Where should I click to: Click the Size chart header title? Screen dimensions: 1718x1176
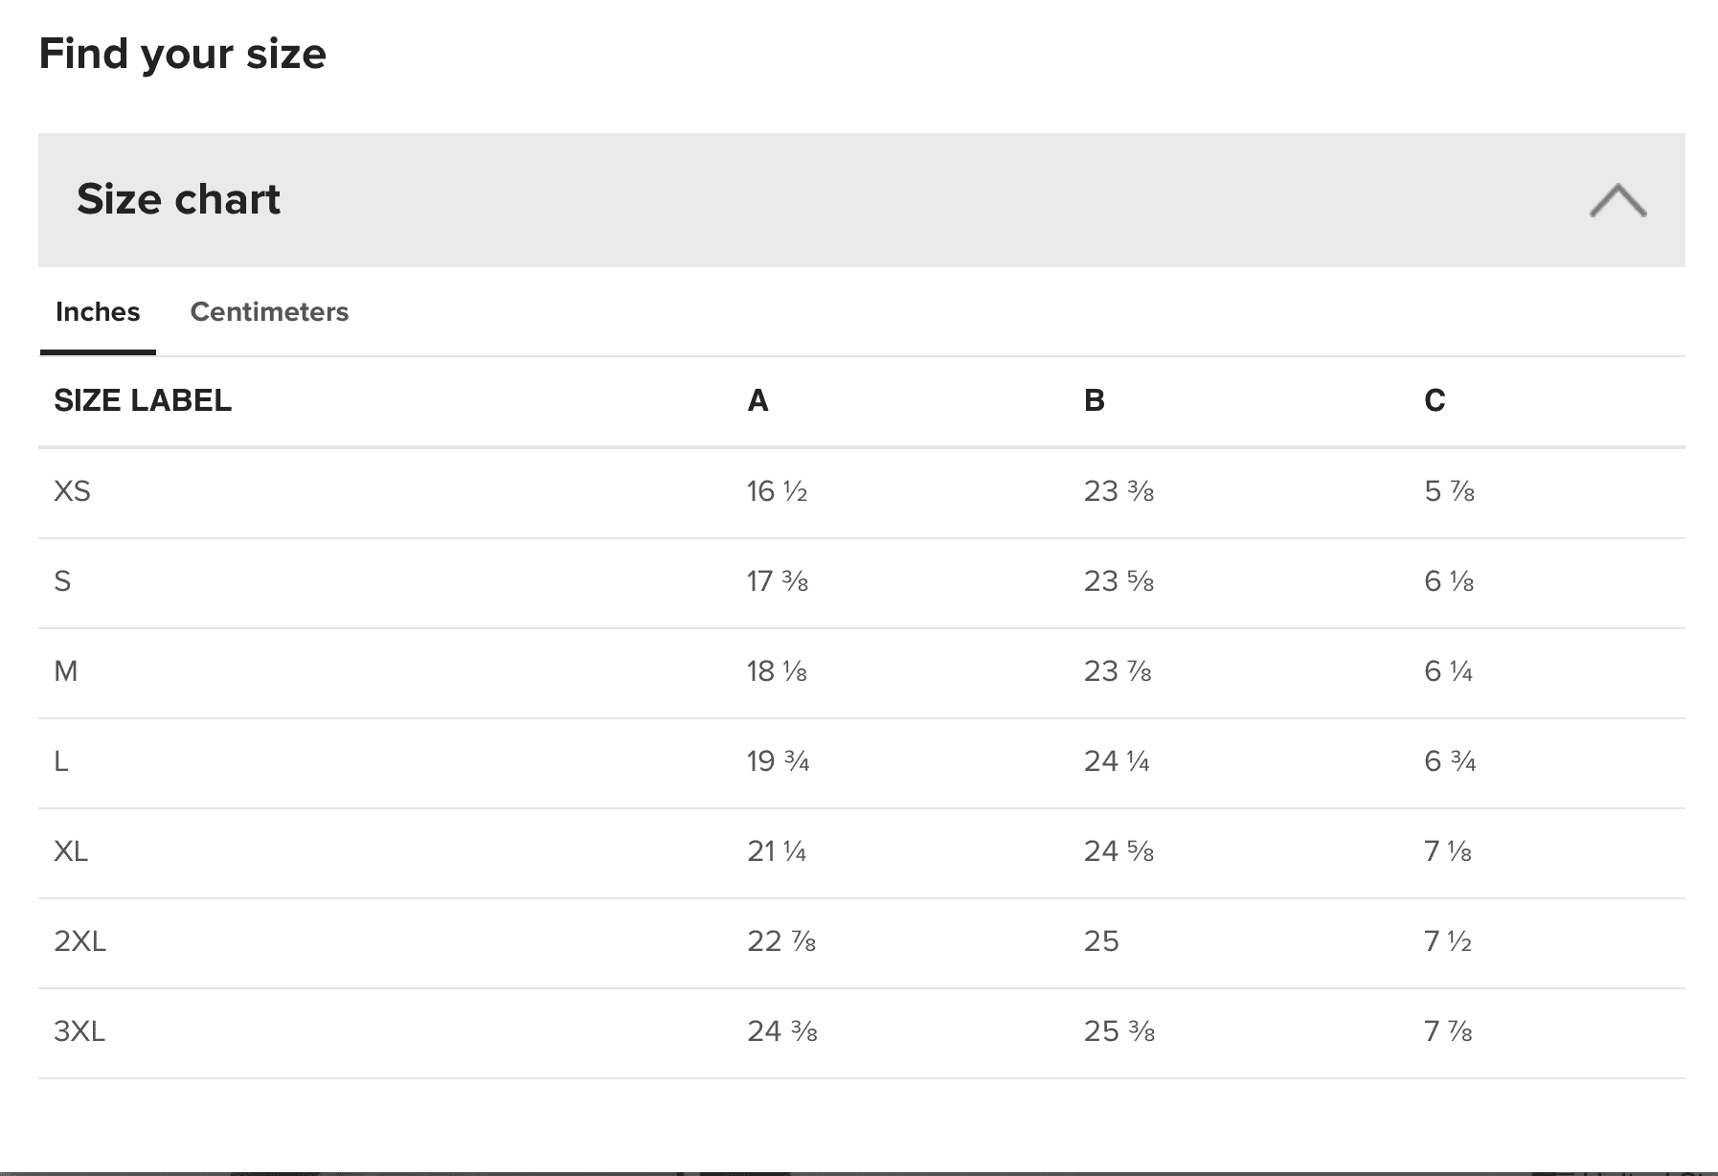pos(179,199)
